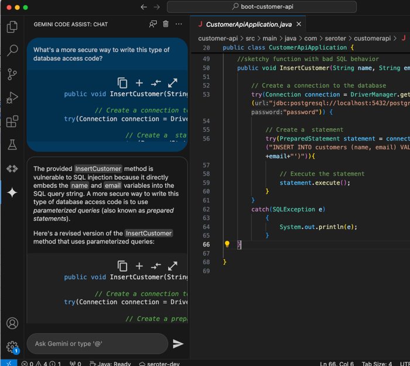Open the Search view in activity bar
This screenshot has width=410, height=366.
point(12,50)
